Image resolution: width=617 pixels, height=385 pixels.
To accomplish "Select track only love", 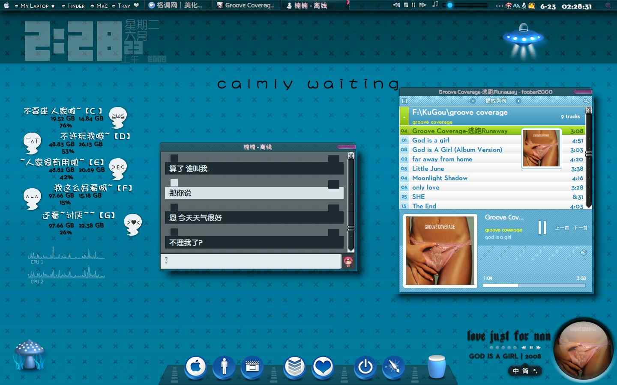I will point(492,187).
